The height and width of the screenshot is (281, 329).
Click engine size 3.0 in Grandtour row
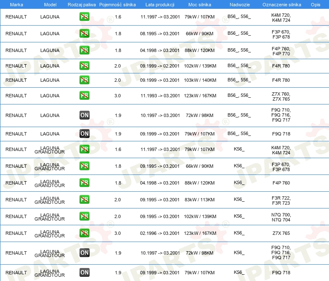(x=117, y=233)
